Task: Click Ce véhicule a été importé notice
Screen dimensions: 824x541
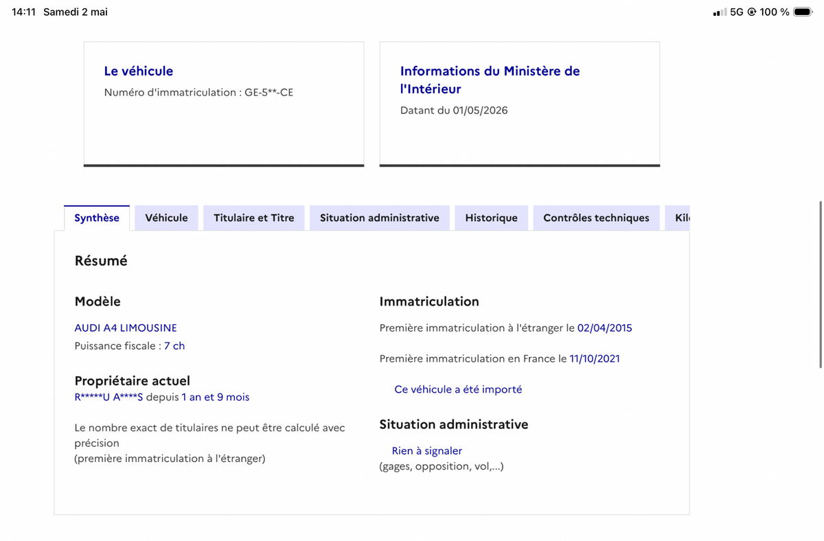Action: pyautogui.click(x=458, y=389)
